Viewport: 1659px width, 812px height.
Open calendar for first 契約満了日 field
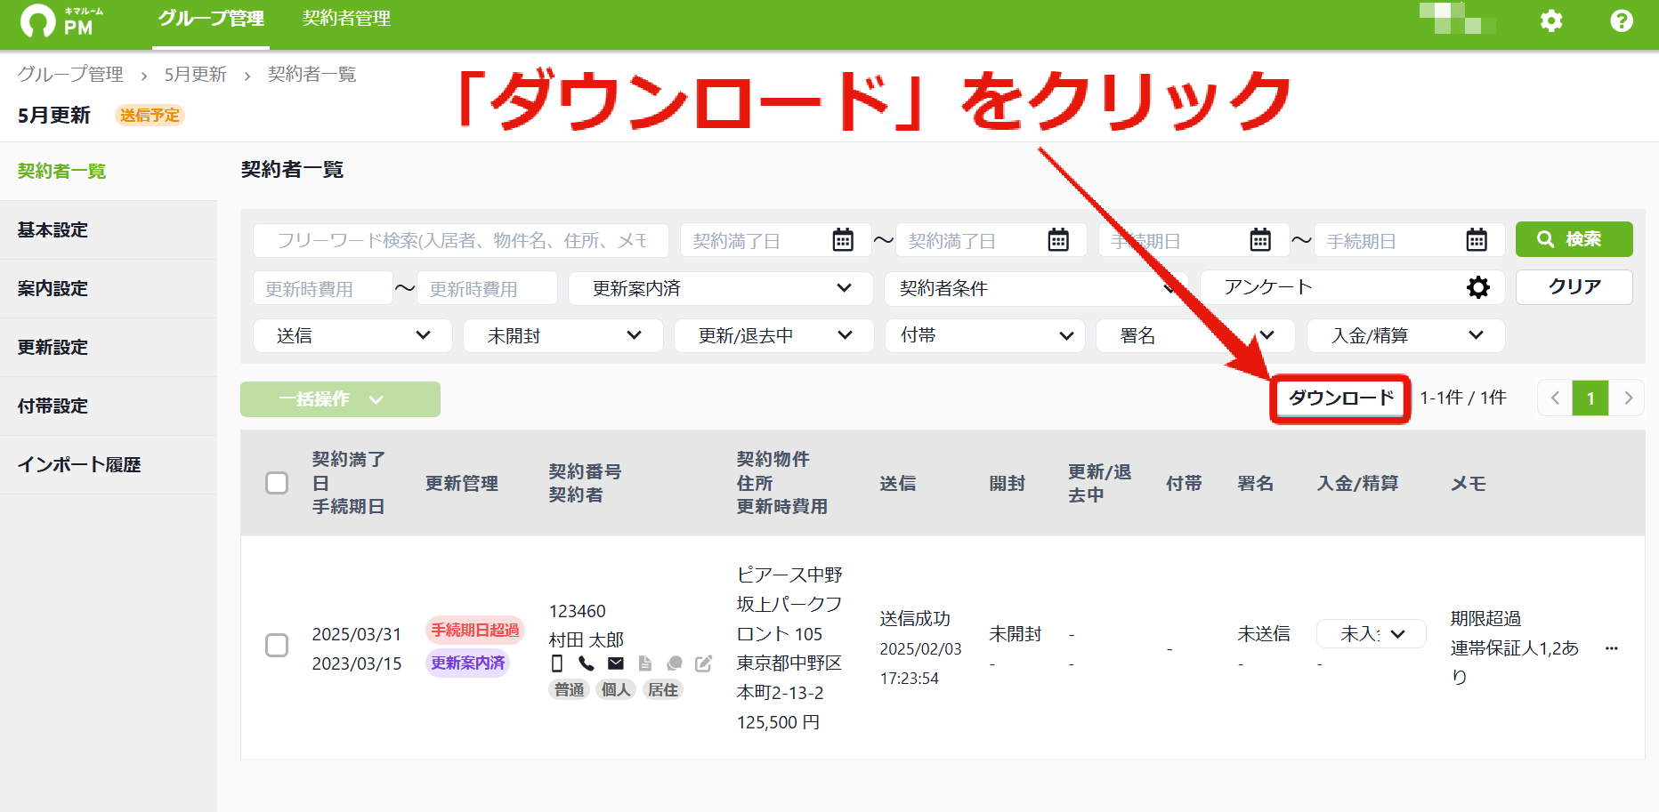(x=843, y=240)
